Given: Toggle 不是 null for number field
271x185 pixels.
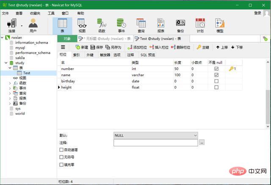Looking at the screenshot, I should [x=216, y=69].
